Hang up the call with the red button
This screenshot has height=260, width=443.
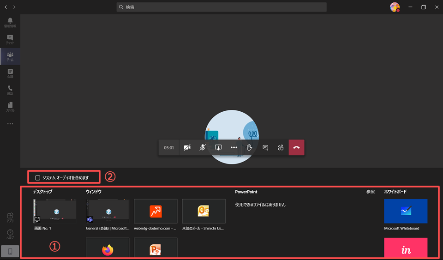click(296, 147)
